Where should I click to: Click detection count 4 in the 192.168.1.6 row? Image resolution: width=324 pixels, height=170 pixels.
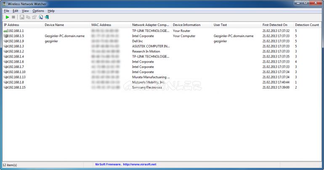[296, 62]
